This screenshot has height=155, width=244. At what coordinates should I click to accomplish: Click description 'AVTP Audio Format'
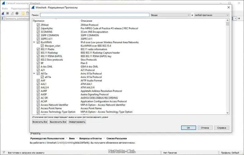pos(91,80)
